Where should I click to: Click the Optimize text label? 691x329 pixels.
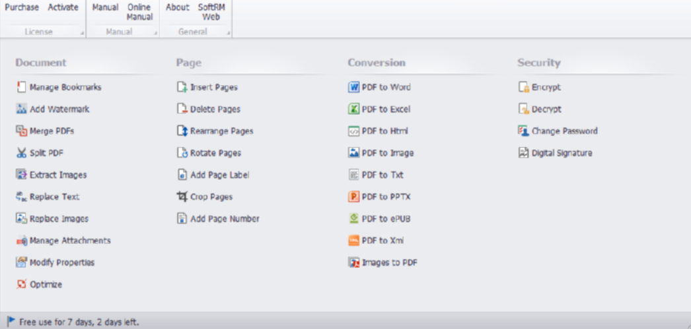[x=46, y=284]
